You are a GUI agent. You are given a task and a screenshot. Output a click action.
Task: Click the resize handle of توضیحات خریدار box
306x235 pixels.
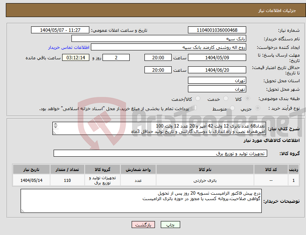(x=23, y=211)
